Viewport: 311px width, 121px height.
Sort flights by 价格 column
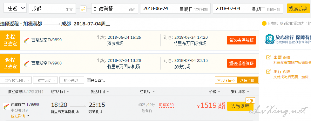coord(215,92)
